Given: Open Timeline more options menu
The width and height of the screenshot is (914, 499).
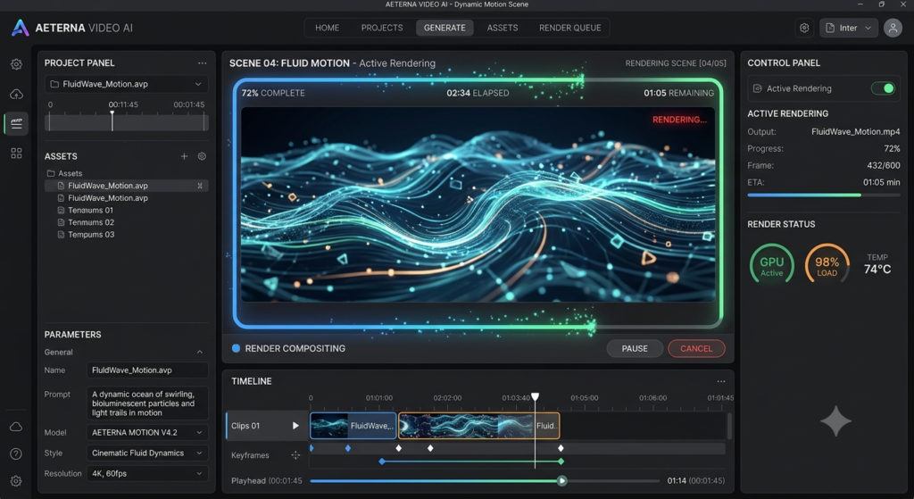Looking at the screenshot, I should click(x=721, y=381).
